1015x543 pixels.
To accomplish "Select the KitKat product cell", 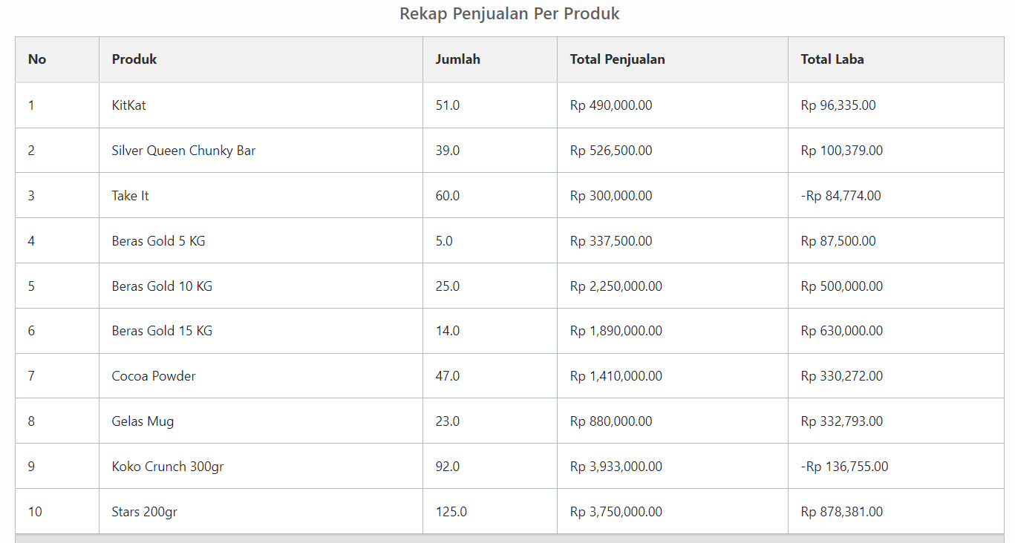I will [x=128, y=105].
